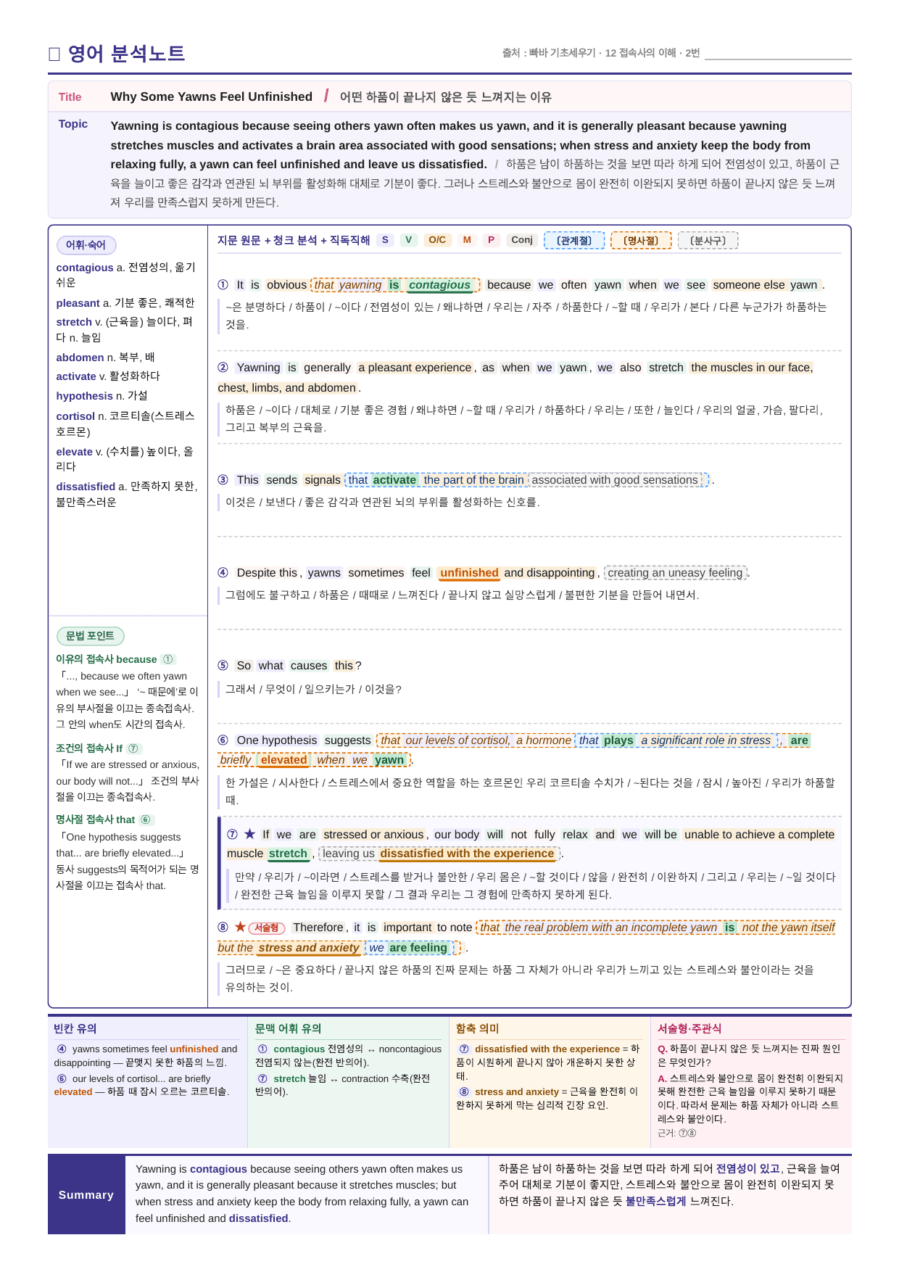Click the highlighted 'unfinished' in sentence ④
Screen dimensions: 899x1272
coord(469,573)
